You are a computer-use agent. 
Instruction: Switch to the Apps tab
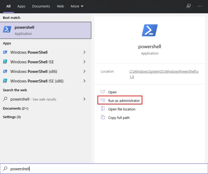21,6
